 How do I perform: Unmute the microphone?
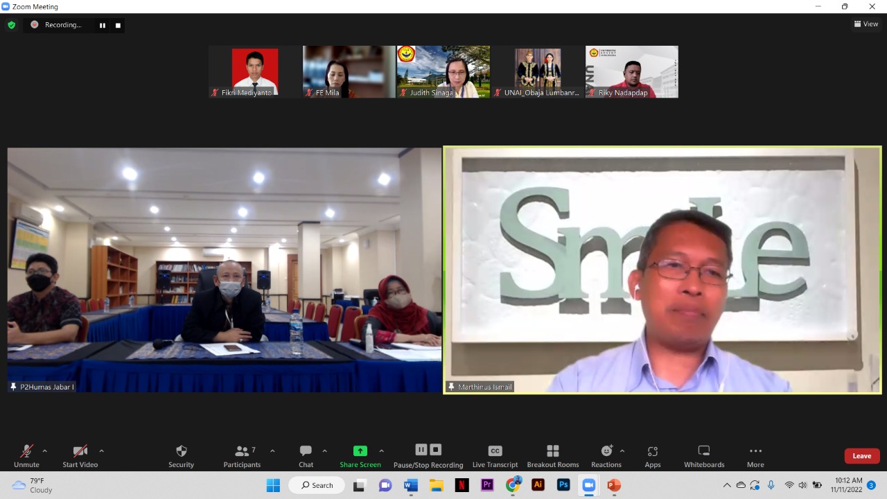pos(26,455)
